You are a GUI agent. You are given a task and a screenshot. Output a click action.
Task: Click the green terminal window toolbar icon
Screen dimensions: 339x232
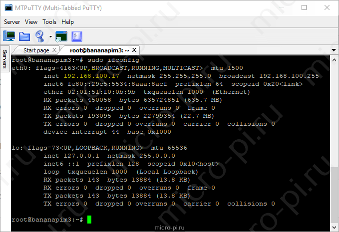(x=61, y=36)
